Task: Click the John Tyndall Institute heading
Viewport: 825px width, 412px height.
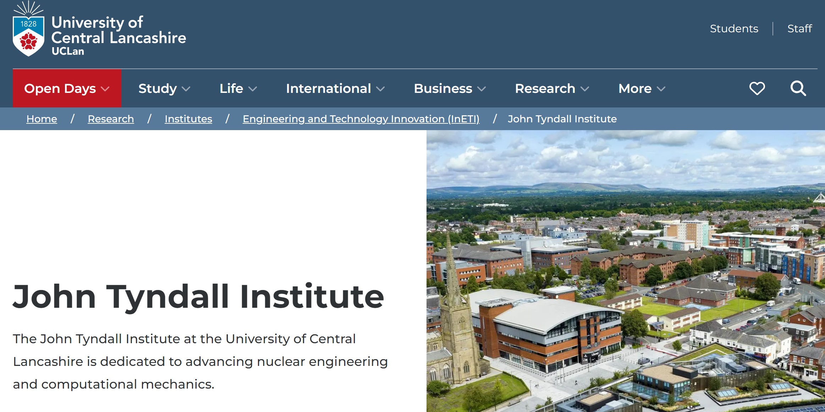Action: click(x=198, y=297)
